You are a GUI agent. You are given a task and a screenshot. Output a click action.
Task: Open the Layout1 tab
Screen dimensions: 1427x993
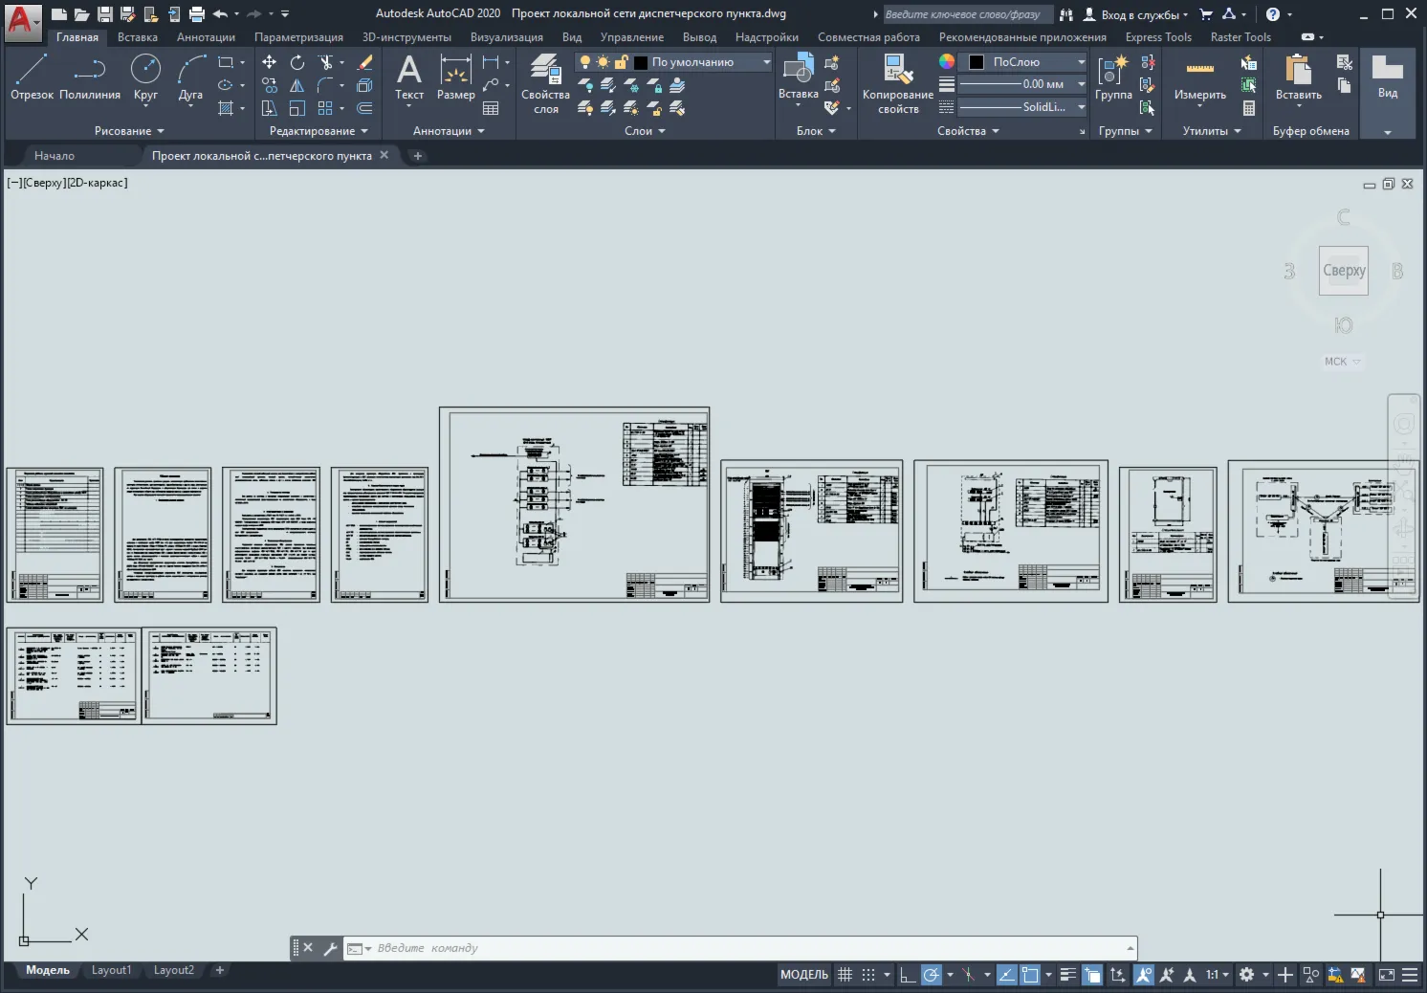pos(111,970)
